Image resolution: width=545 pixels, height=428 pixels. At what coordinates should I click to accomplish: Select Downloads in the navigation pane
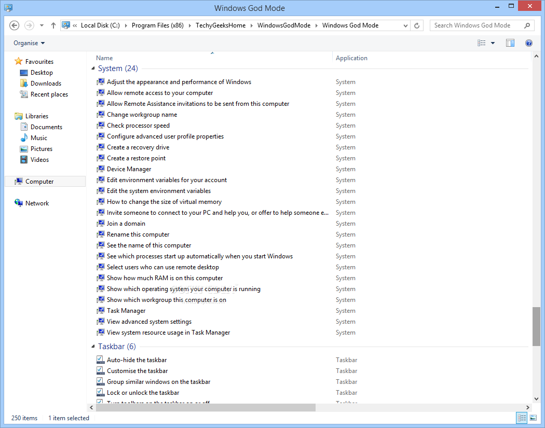pyautogui.click(x=46, y=84)
